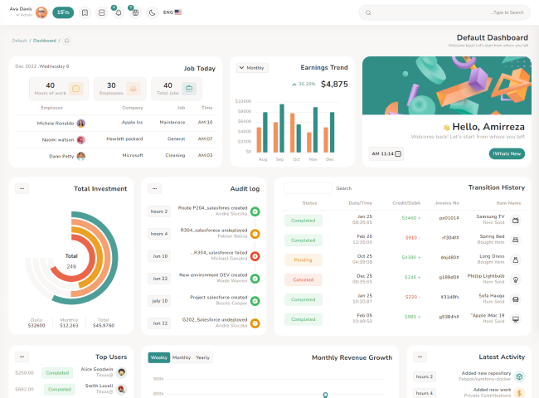539x398 pixels.
Task: Switch to the Yearly revenue tab
Action: pyautogui.click(x=202, y=357)
